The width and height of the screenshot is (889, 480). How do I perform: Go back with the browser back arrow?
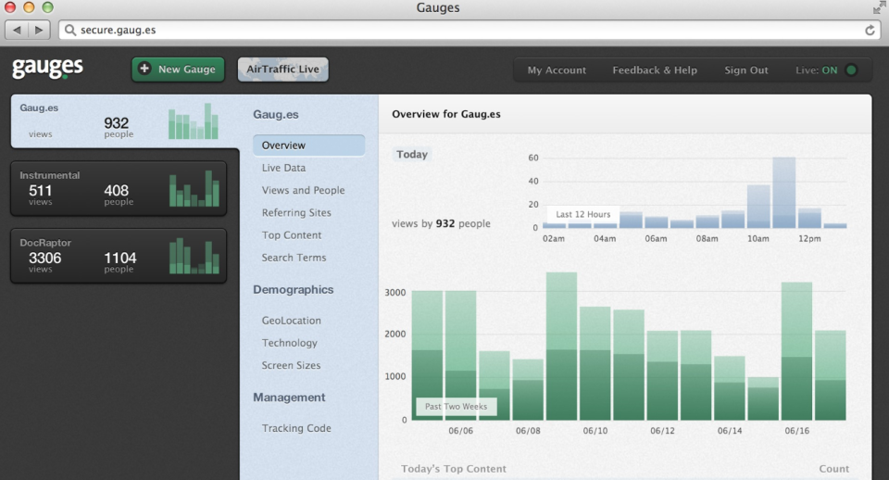(x=17, y=30)
